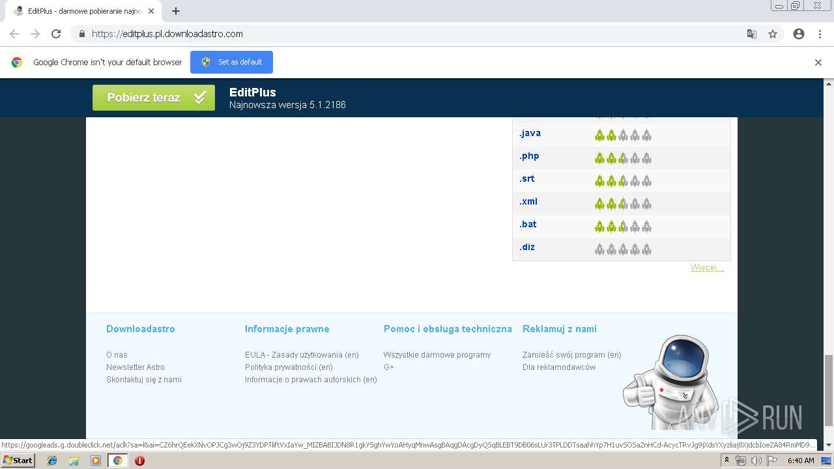Click the browser forward arrow

(x=35, y=34)
